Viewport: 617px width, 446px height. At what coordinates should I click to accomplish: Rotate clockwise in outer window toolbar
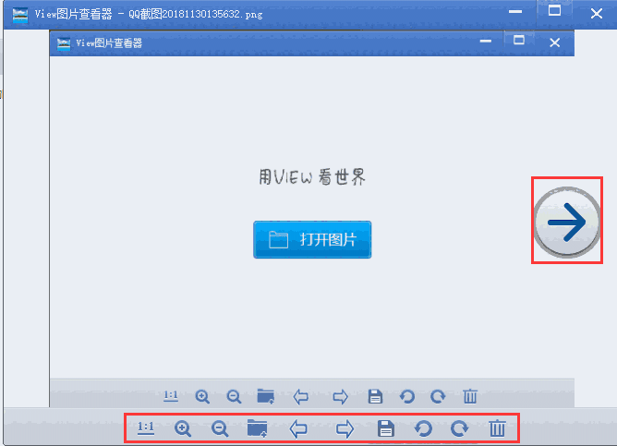[x=459, y=428]
